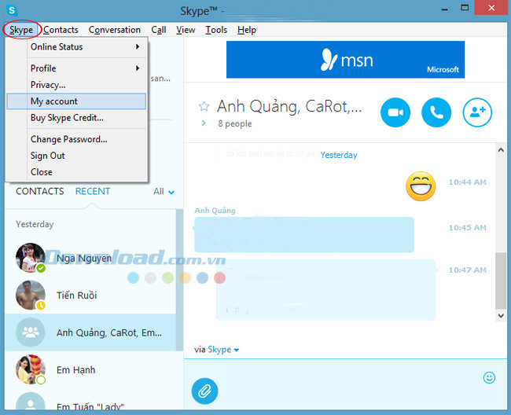
Task: Open the View menu
Action: pos(186,30)
